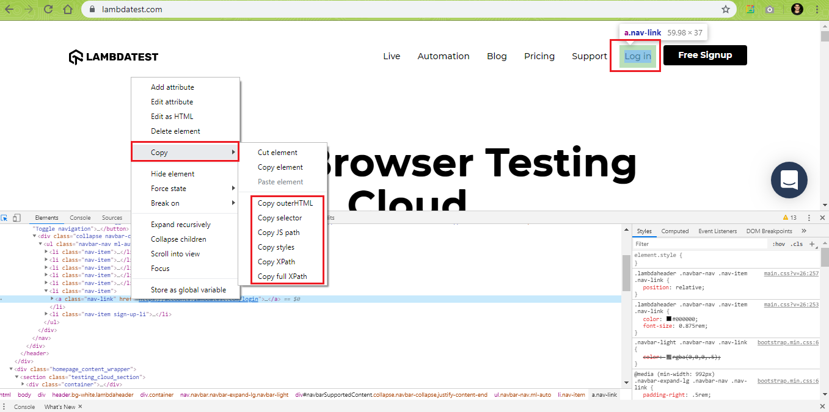
Task: Toggle the :hov element state panel
Action: pyautogui.click(x=779, y=244)
